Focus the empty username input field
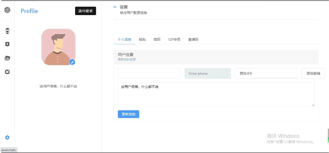 point(149,73)
